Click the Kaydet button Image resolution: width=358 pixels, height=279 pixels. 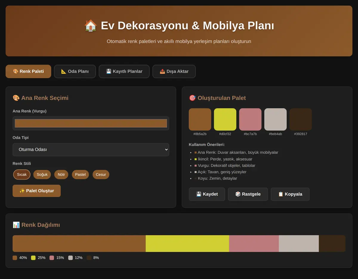pos(207,194)
